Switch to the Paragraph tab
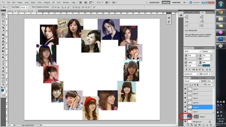 199,48
